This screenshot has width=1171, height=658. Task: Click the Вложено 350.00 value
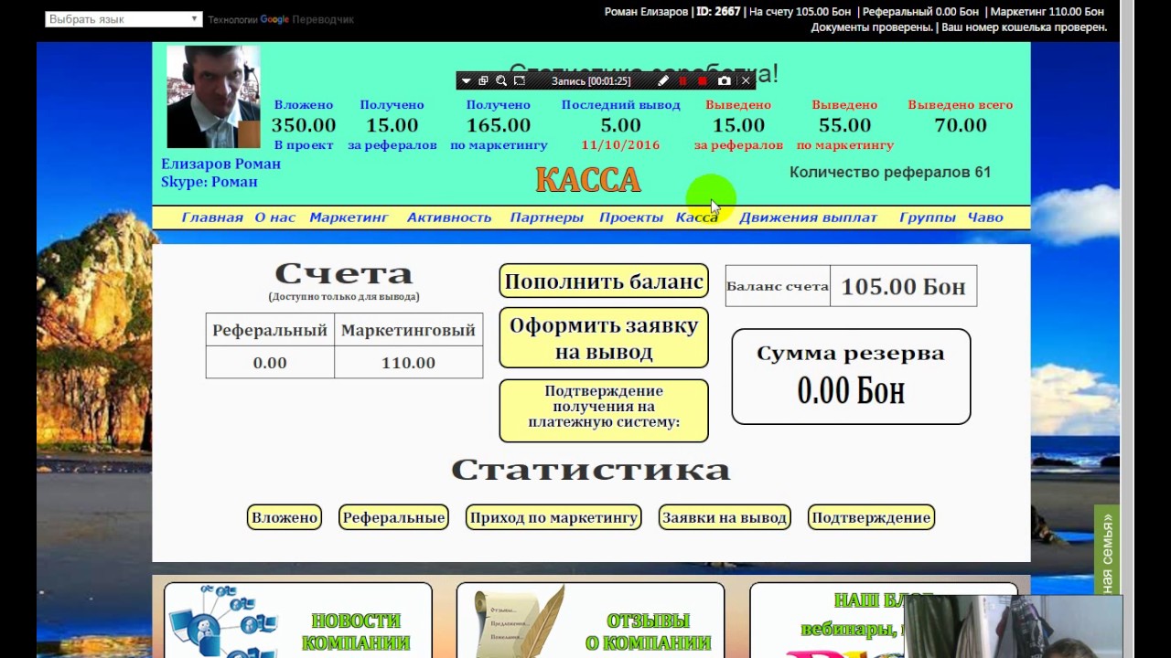304,125
